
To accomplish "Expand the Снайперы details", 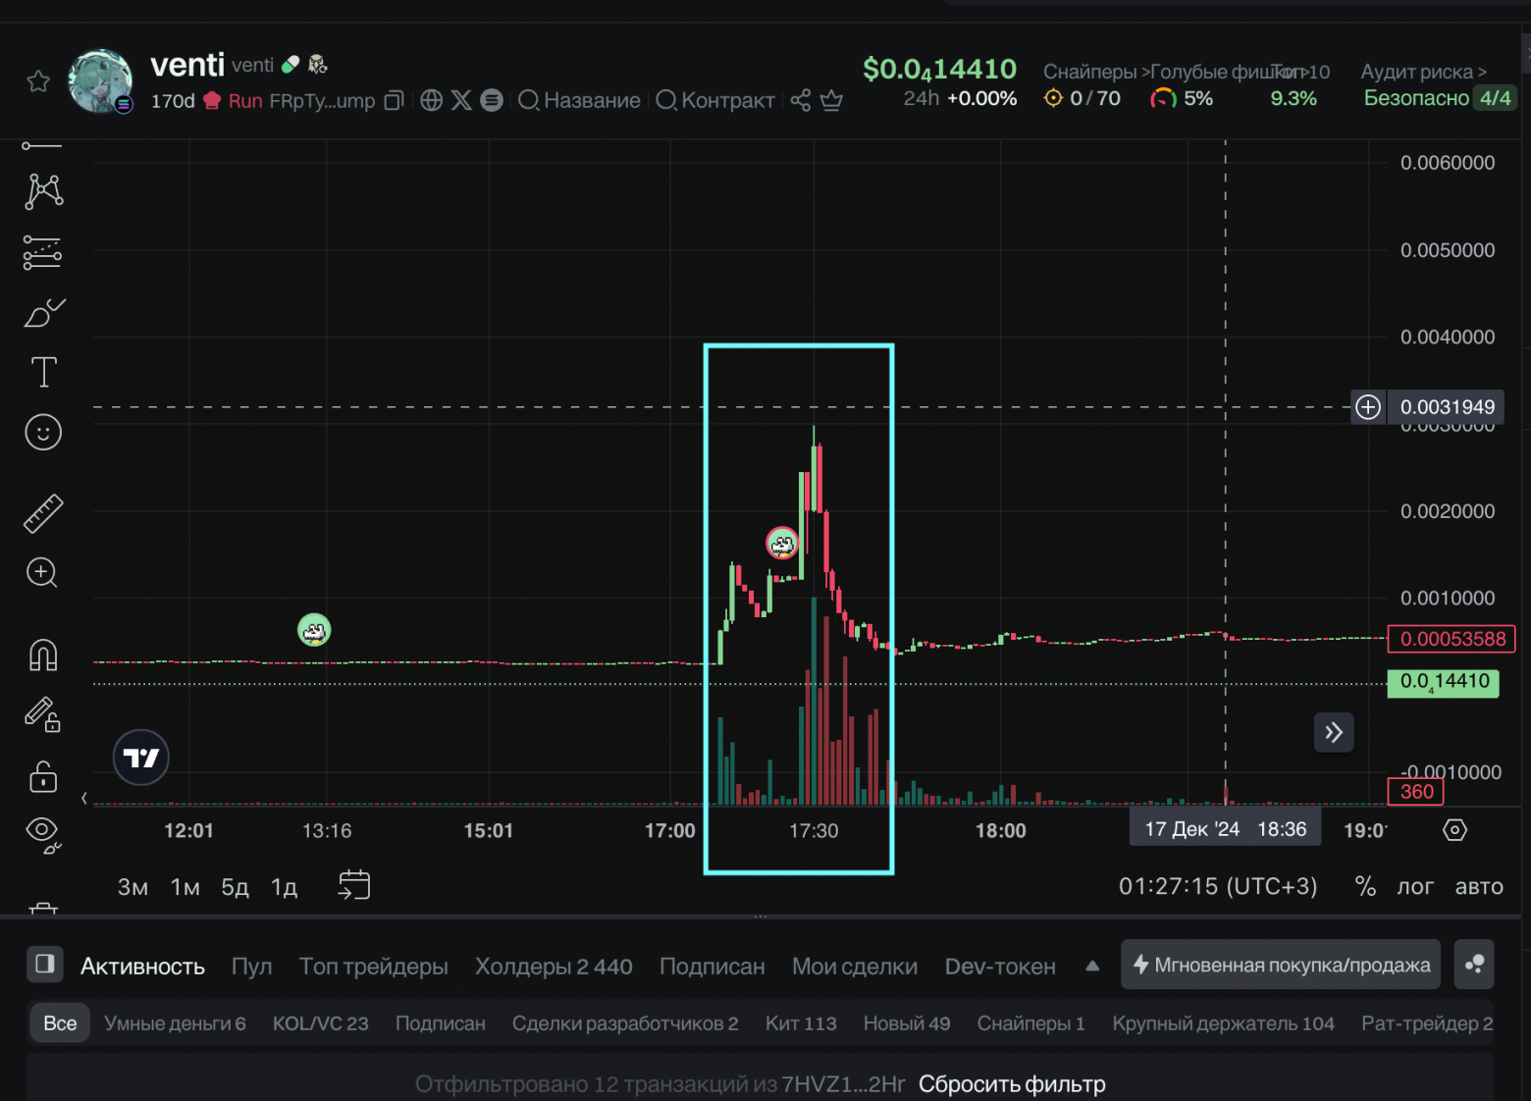I will (1095, 72).
